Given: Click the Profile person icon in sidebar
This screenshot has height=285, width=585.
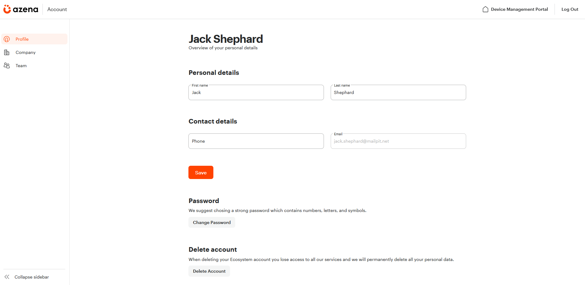Looking at the screenshot, I should tap(7, 39).
